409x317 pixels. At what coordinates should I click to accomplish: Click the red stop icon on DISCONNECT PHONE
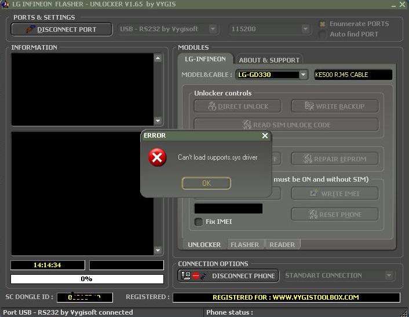coord(196,276)
